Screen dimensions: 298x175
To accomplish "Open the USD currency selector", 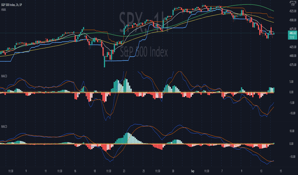I will 293,4.
